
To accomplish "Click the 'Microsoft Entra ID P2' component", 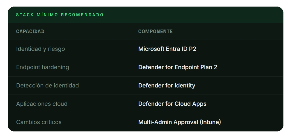I will click(x=167, y=49).
